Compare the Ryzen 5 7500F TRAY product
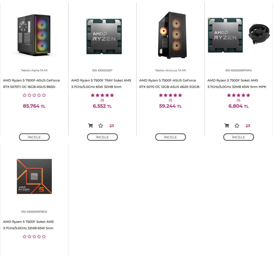This screenshot has width=277, height=257. (x=112, y=126)
